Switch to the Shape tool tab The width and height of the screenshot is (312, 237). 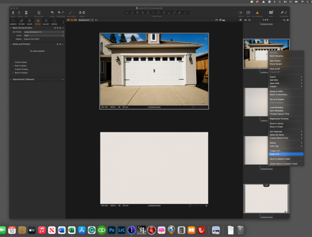coord(30,22)
